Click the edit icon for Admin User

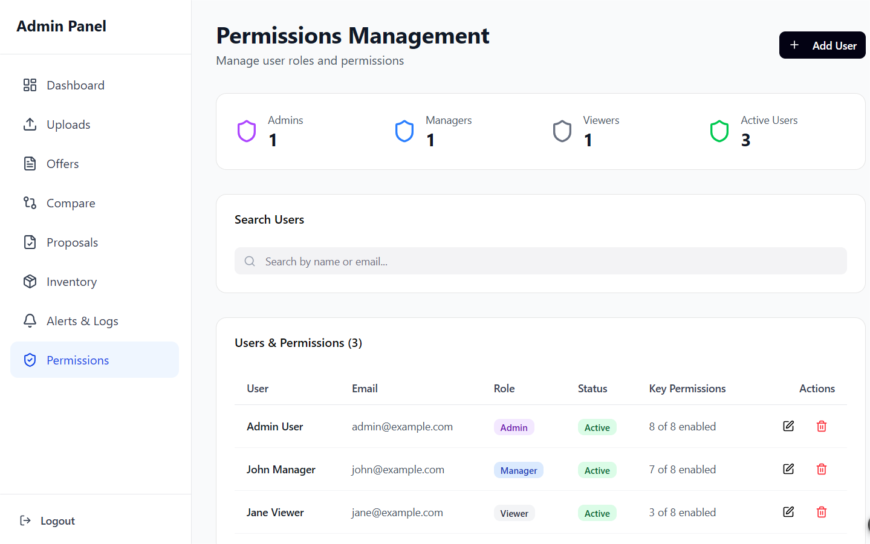click(x=788, y=426)
